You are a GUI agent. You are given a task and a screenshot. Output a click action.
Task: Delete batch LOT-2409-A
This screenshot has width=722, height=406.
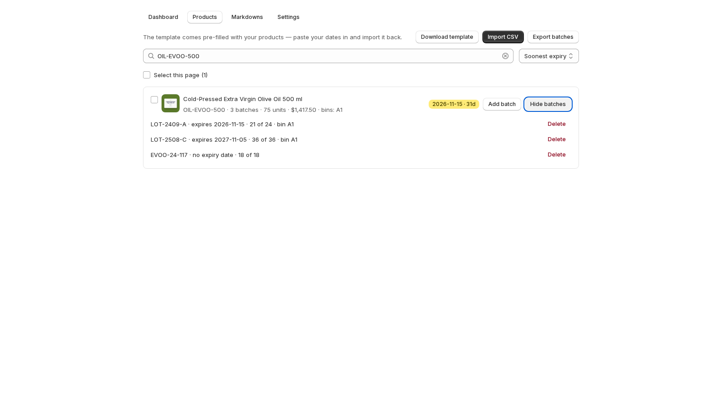point(557,124)
